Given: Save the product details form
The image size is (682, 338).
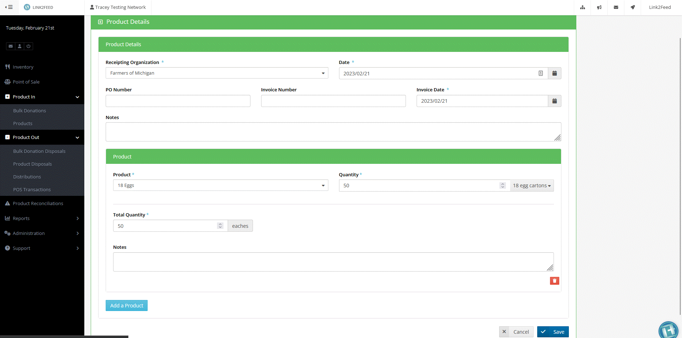Looking at the screenshot, I should tap(553, 332).
